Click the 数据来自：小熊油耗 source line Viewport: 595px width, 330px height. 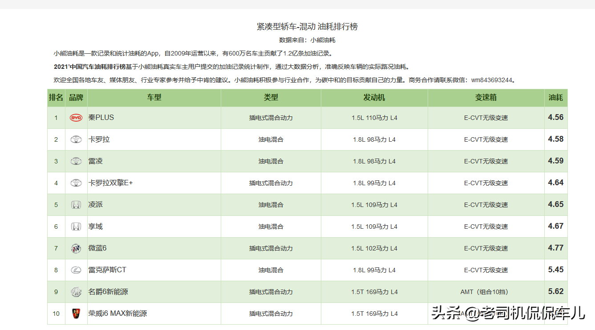click(307, 40)
